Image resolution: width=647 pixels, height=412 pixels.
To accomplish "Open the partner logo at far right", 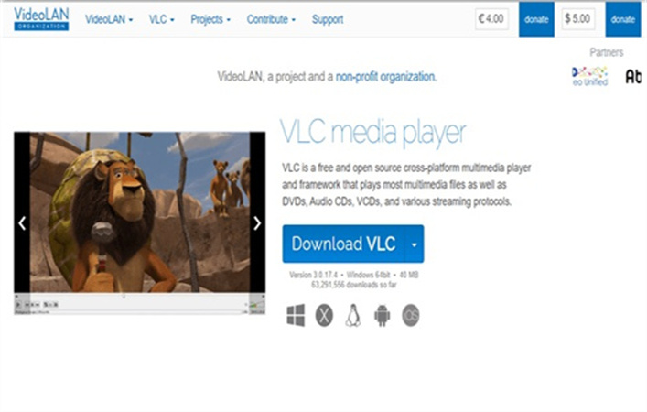I will [634, 76].
